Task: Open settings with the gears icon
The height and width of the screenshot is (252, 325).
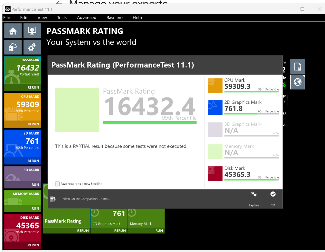Action: 32,47
